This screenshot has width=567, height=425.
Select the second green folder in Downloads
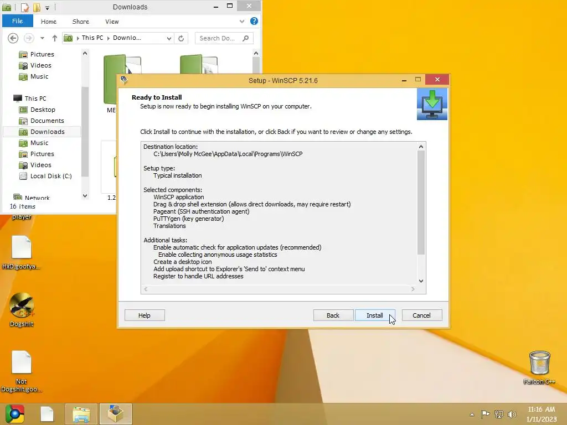pos(199,65)
